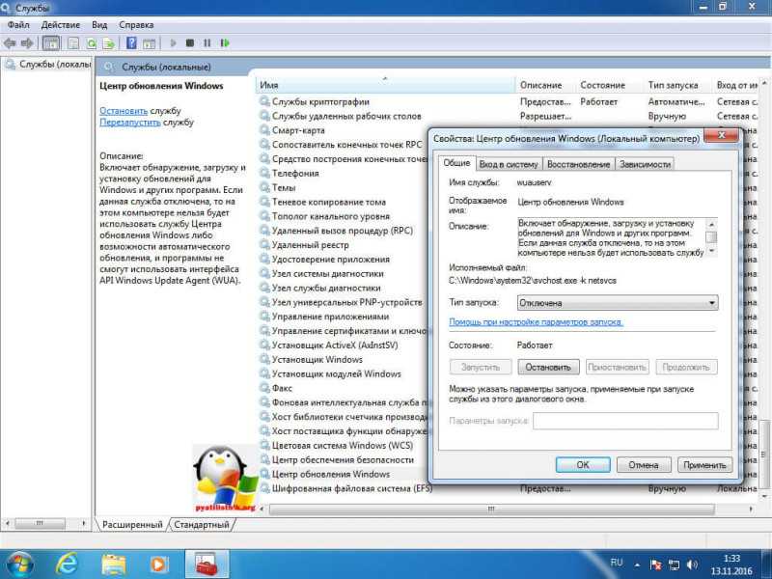Select the Общие tab
This screenshot has height=579, width=772.
(456, 163)
